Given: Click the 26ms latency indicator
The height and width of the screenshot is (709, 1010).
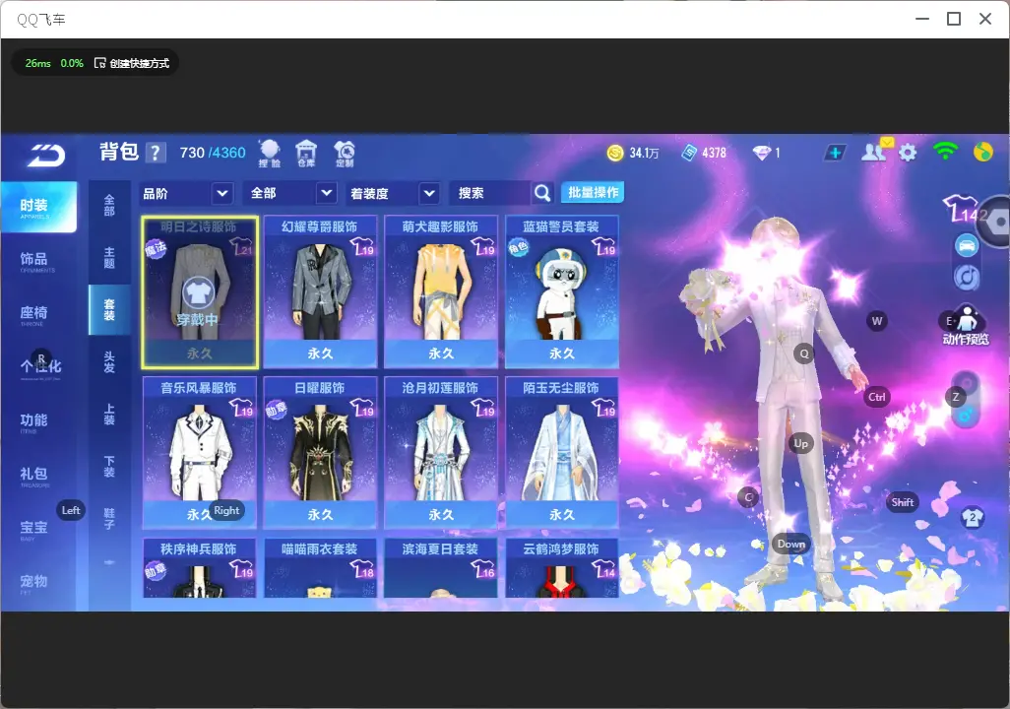Looking at the screenshot, I should [x=38, y=63].
